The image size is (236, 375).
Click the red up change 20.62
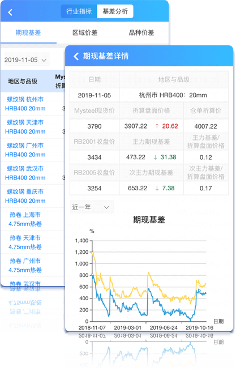tap(170, 126)
